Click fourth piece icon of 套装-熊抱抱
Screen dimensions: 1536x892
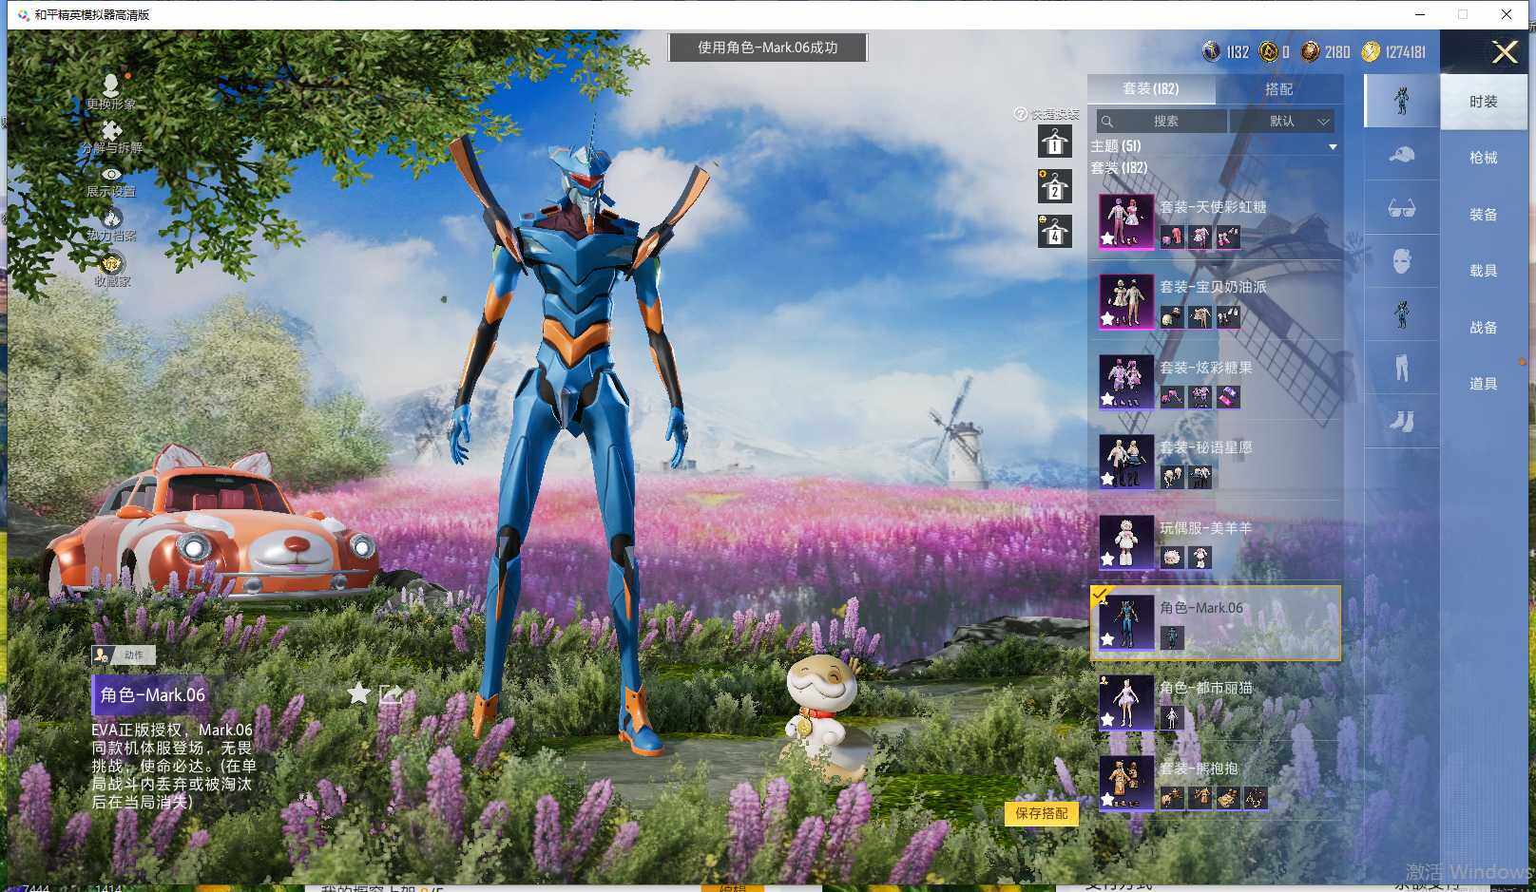1256,798
